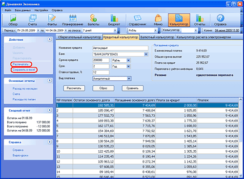
Task: Open the term unit Год dropdown
Action: click(128, 66)
